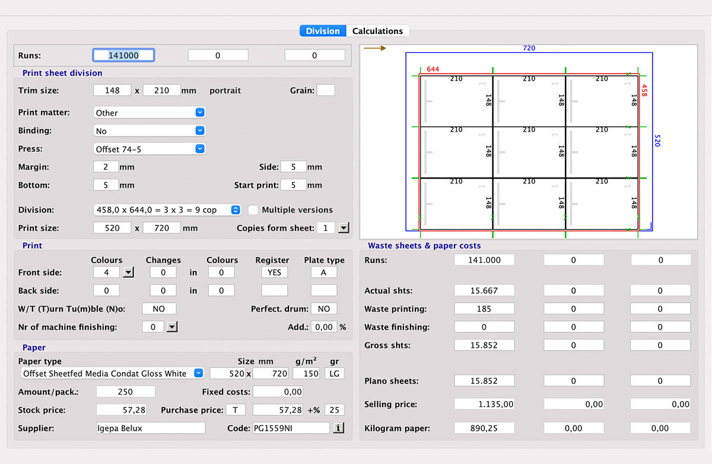Image resolution: width=712 pixels, height=464 pixels.
Task: Click the info button next to paper Code
Action: click(338, 428)
